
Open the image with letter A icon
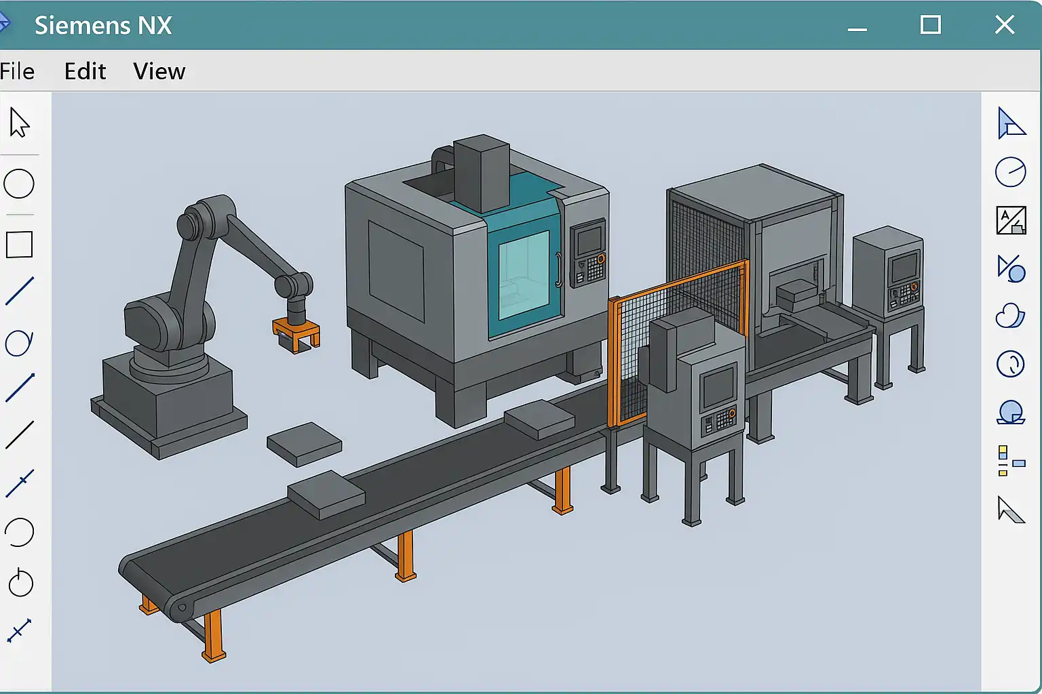[1011, 221]
